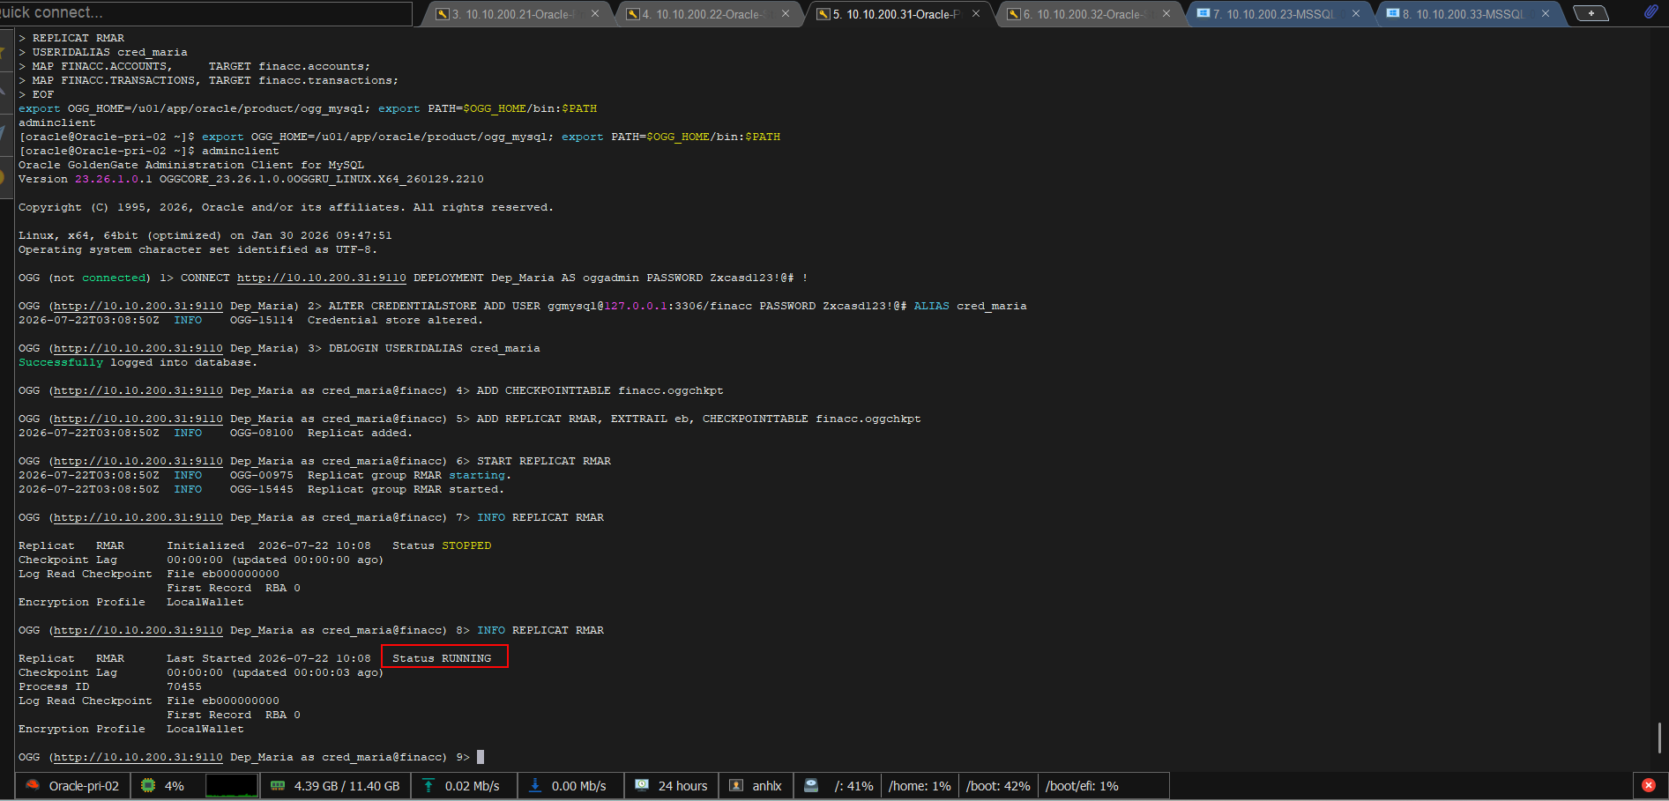Open URL in ADD CHECKPOINTTABLE prompt line
Viewport: 1669px width, 801px height.
138,390
